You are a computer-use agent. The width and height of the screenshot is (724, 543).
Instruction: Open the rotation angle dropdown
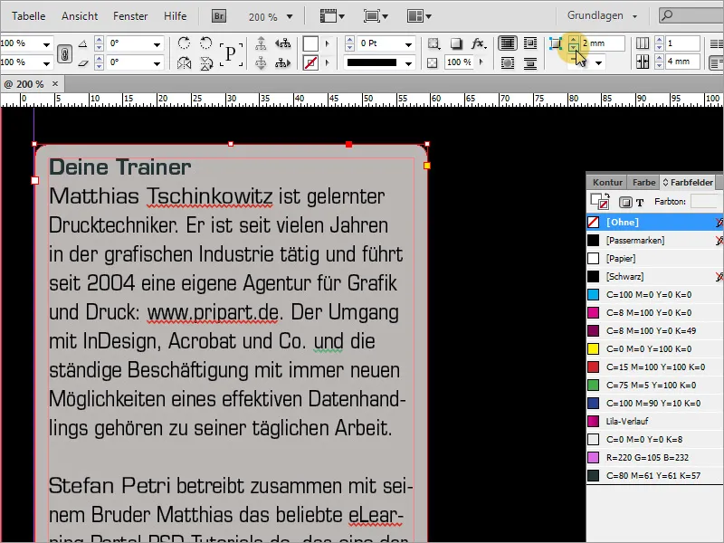tap(157, 44)
